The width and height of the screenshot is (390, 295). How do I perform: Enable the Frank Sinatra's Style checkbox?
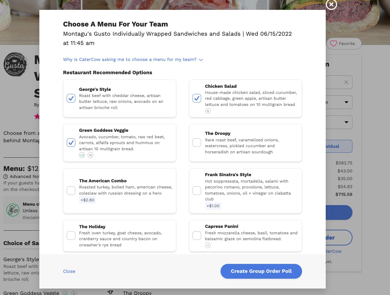pyautogui.click(x=197, y=191)
